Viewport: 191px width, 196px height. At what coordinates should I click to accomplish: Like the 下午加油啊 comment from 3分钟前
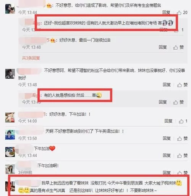click(182, 173)
